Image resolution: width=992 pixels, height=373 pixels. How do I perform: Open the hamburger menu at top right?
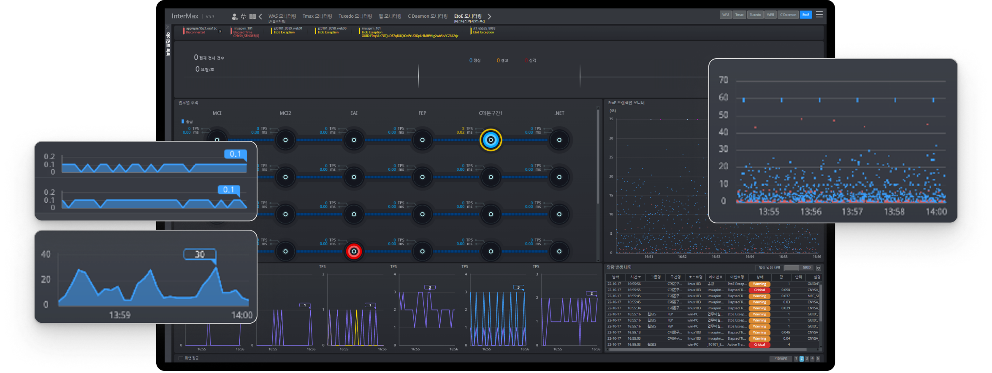click(x=819, y=14)
